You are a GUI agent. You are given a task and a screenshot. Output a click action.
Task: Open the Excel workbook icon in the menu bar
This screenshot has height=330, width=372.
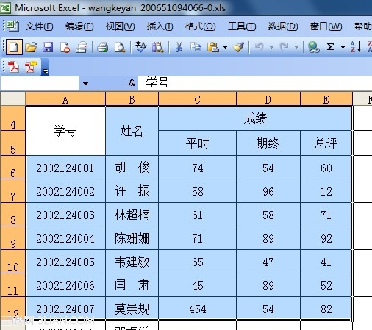12,26
